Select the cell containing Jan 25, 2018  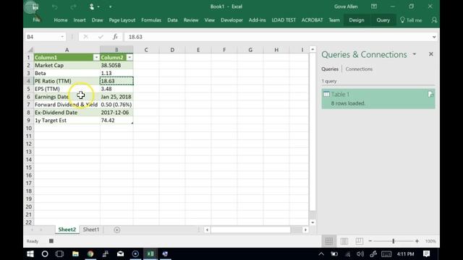(116, 97)
